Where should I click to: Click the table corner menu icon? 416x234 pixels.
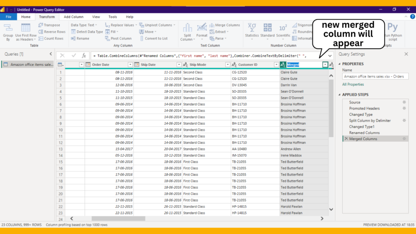(x=61, y=65)
